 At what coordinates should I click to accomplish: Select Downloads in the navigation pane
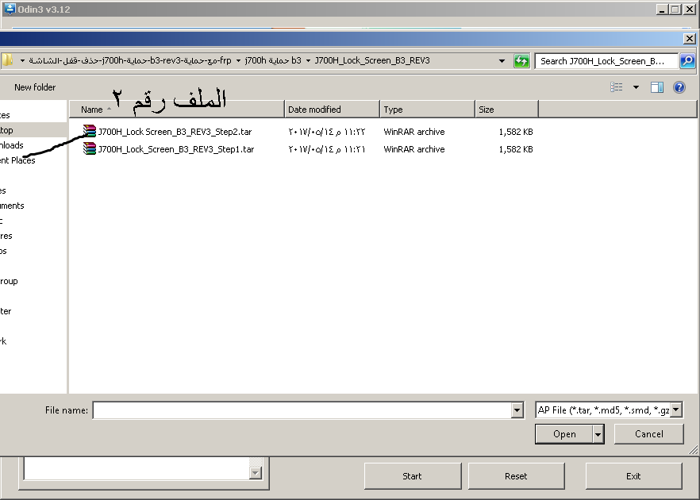(12, 145)
